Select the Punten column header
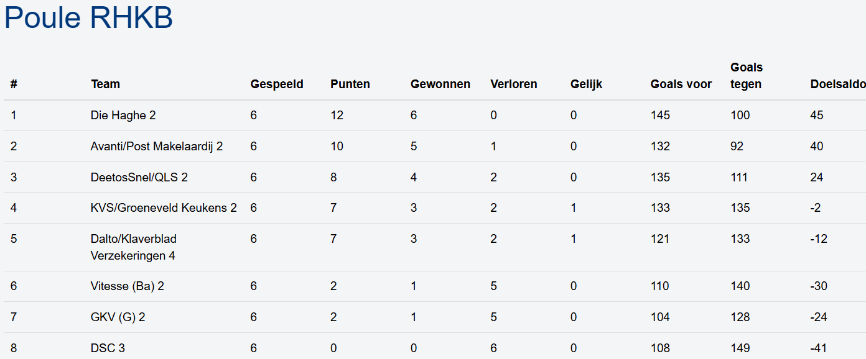866x359 pixels. [350, 84]
